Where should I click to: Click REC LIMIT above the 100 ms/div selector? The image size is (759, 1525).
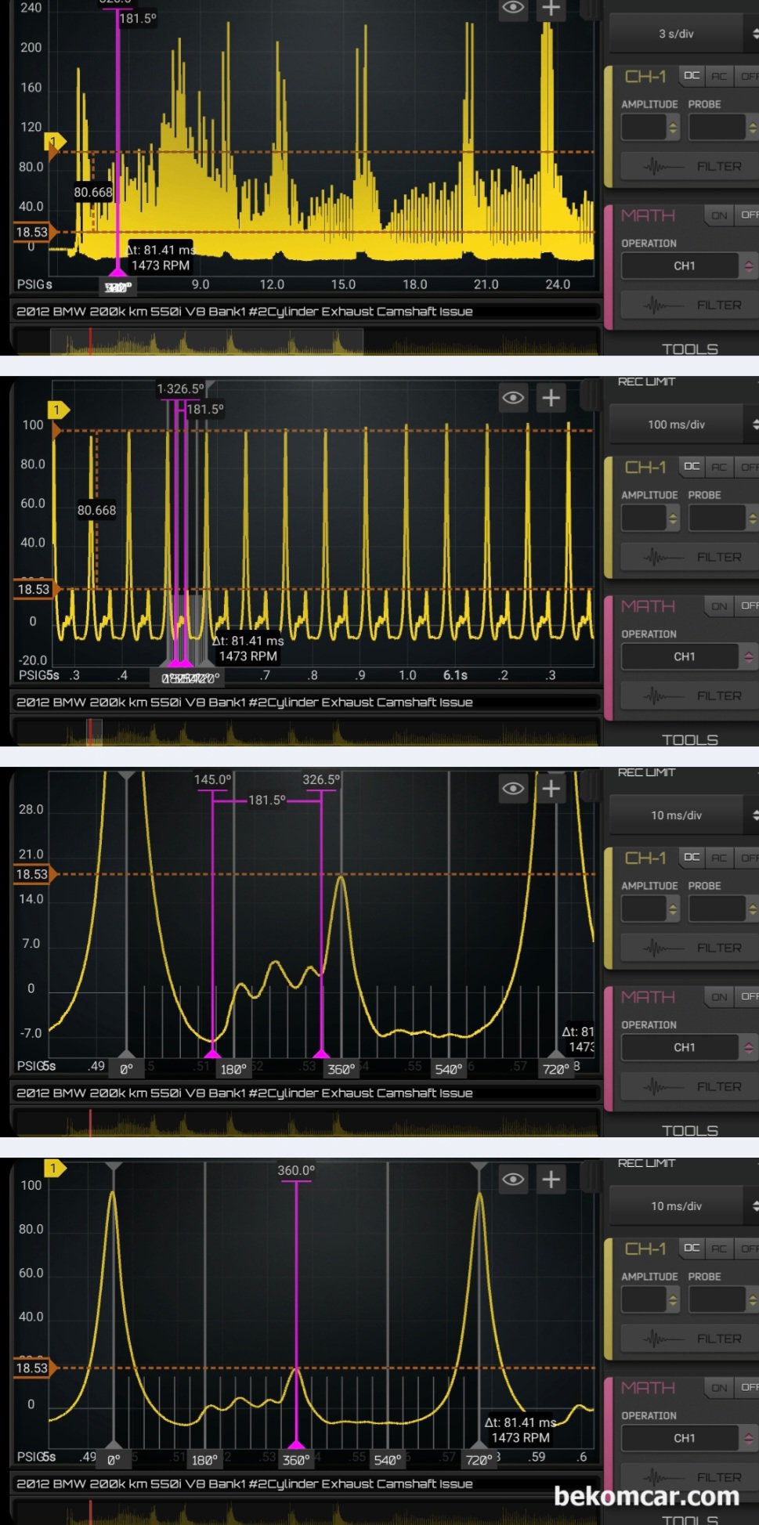click(646, 381)
